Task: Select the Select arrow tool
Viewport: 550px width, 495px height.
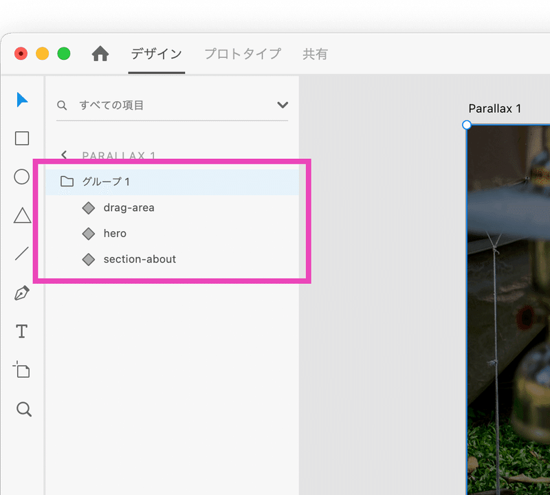Action: coord(22,100)
